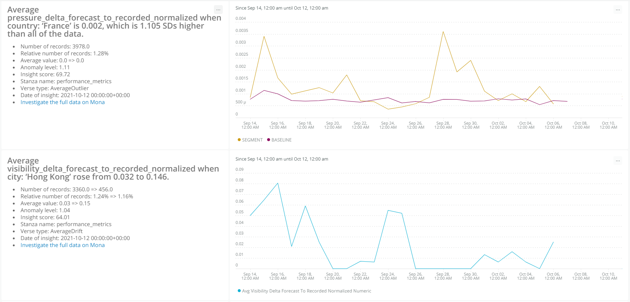Click Date of insight line in Hong Kong insight
Viewport: 630px width, 302px height.
pos(75,238)
